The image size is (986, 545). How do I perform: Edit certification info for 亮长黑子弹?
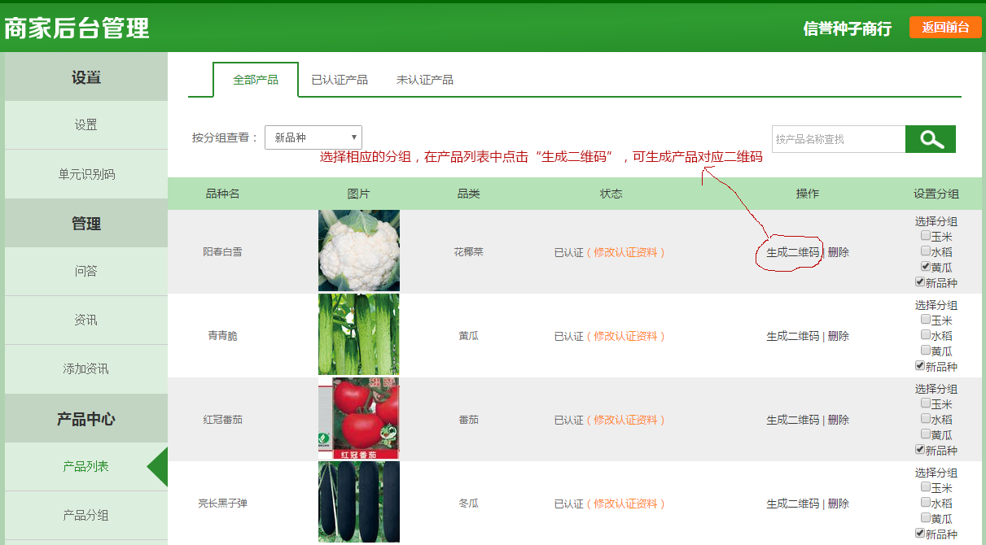(x=625, y=504)
